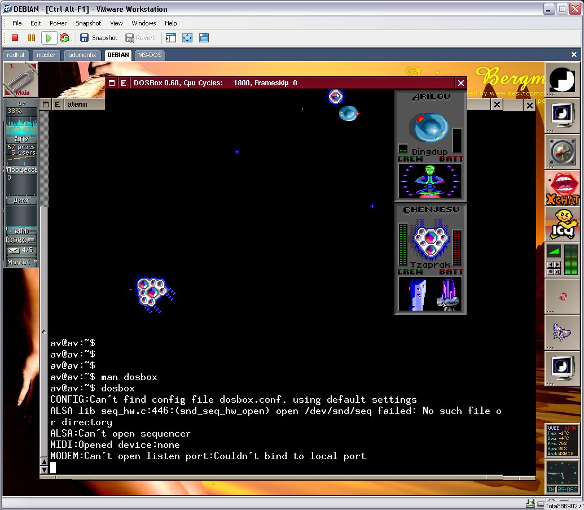Viewport: 584px width, 510px height.
Task: Click the green volume level mixer meter
Action: pos(572,260)
